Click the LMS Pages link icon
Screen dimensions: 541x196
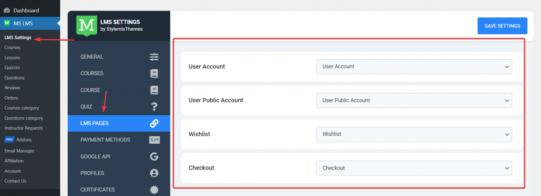(x=154, y=123)
